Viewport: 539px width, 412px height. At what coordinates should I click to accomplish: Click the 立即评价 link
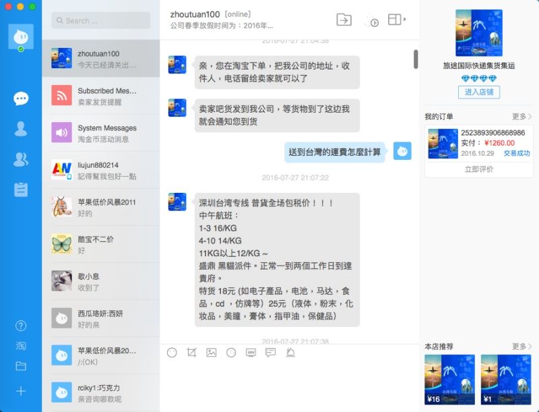point(479,169)
